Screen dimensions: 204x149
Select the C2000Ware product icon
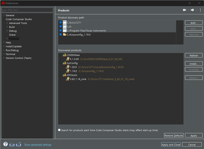pos(64,55)
